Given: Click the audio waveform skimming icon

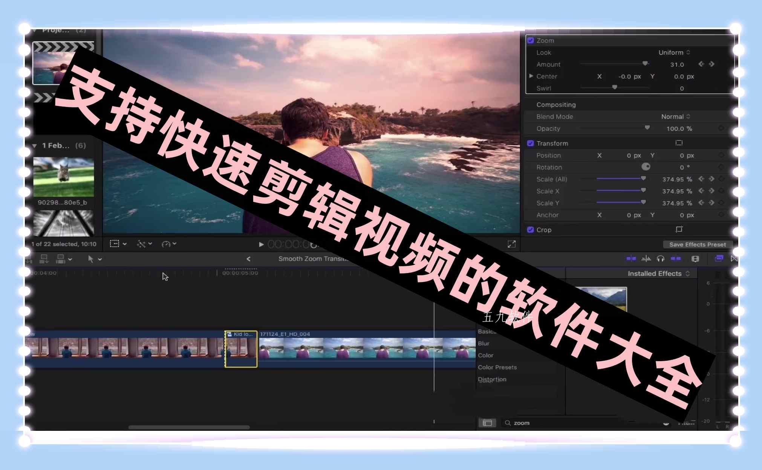Looking at the screenshot, I should click(645, 259).
